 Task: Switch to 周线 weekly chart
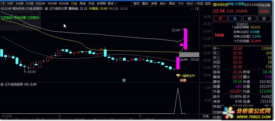coord(83,4)
